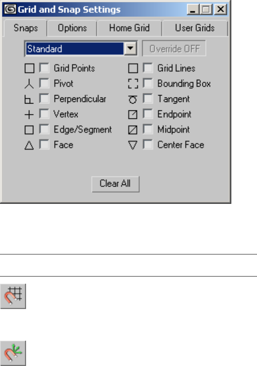Click the Bounding Box dashed bracket icon
Screen dimensions: 257x366
click(x=133, y=84)
